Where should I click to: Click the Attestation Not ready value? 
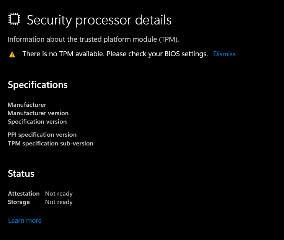click(x=59, y=193)
